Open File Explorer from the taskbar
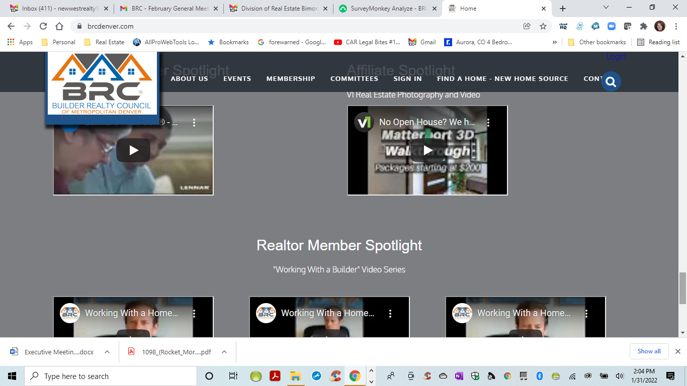Screen dimensions: 687x386 click(x=296, y=376)
